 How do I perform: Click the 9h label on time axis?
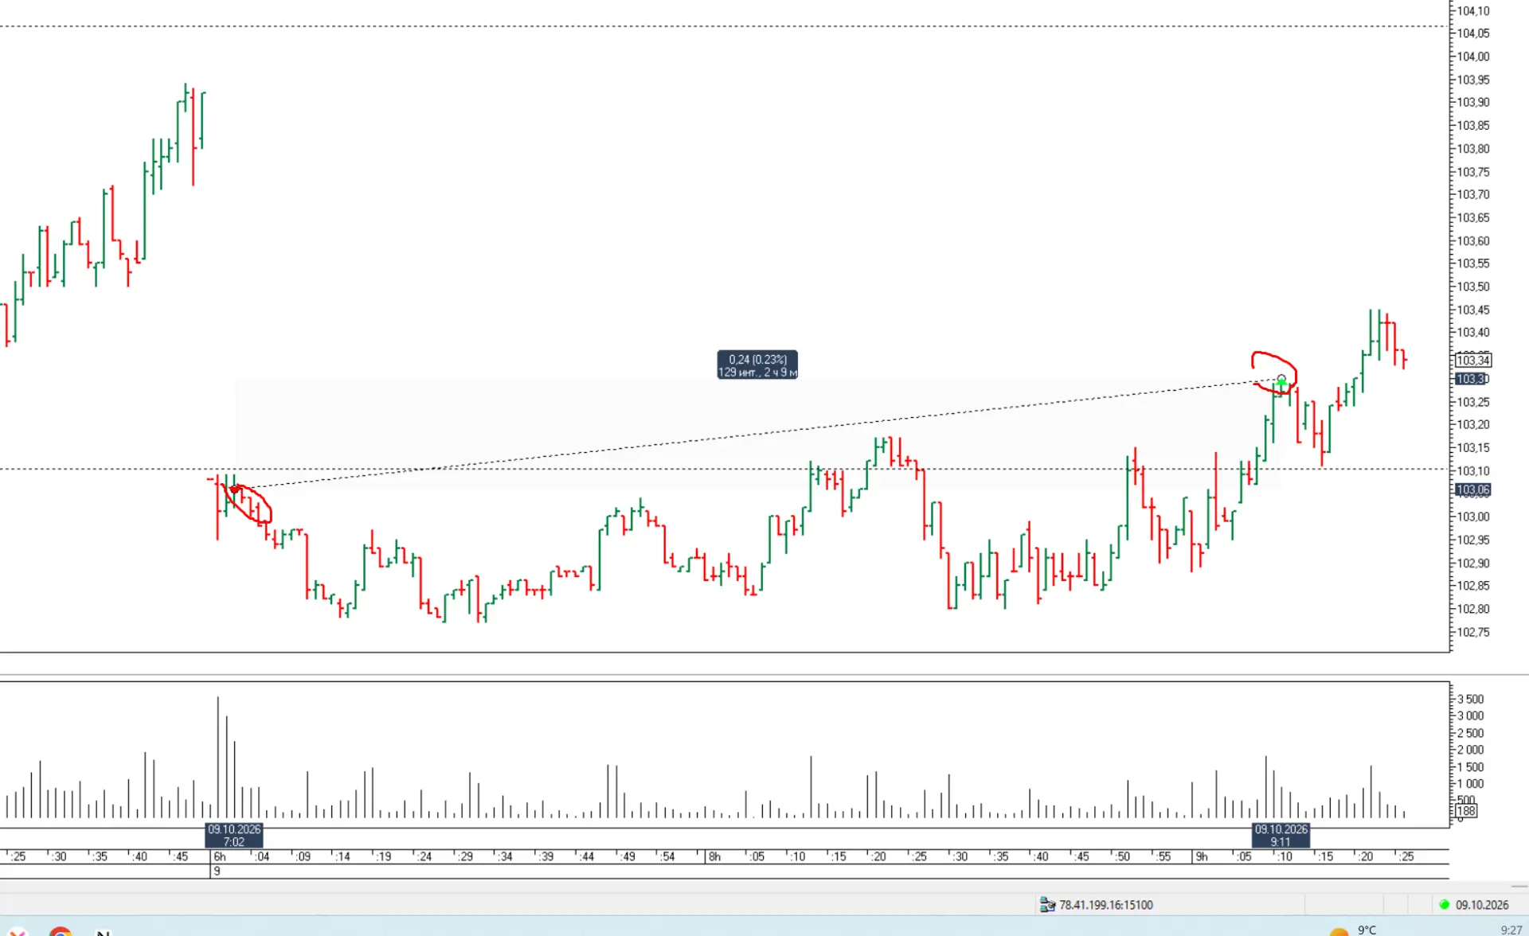[1202, 857]
